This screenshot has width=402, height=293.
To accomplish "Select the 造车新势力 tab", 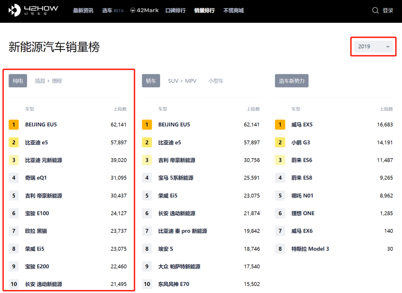I will click(292, 81).
